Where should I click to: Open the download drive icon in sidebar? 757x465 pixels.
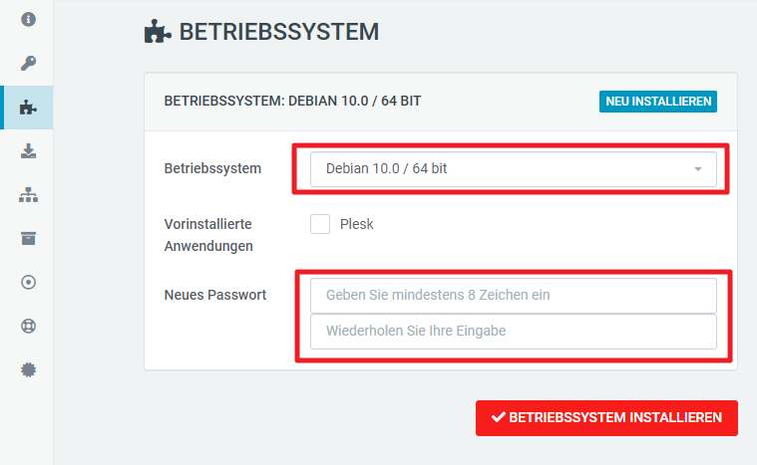(28, 150)
